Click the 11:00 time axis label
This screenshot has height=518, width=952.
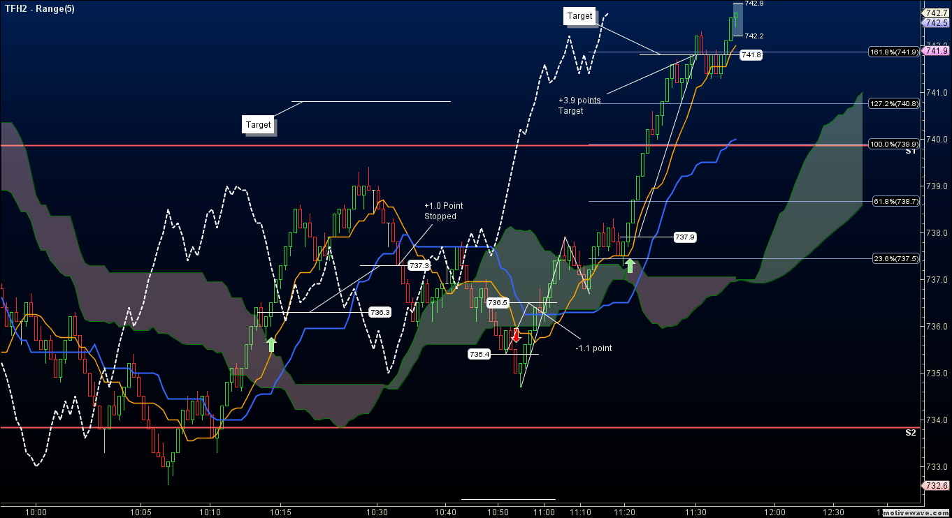pyautogui.click(x=543, y=512)
